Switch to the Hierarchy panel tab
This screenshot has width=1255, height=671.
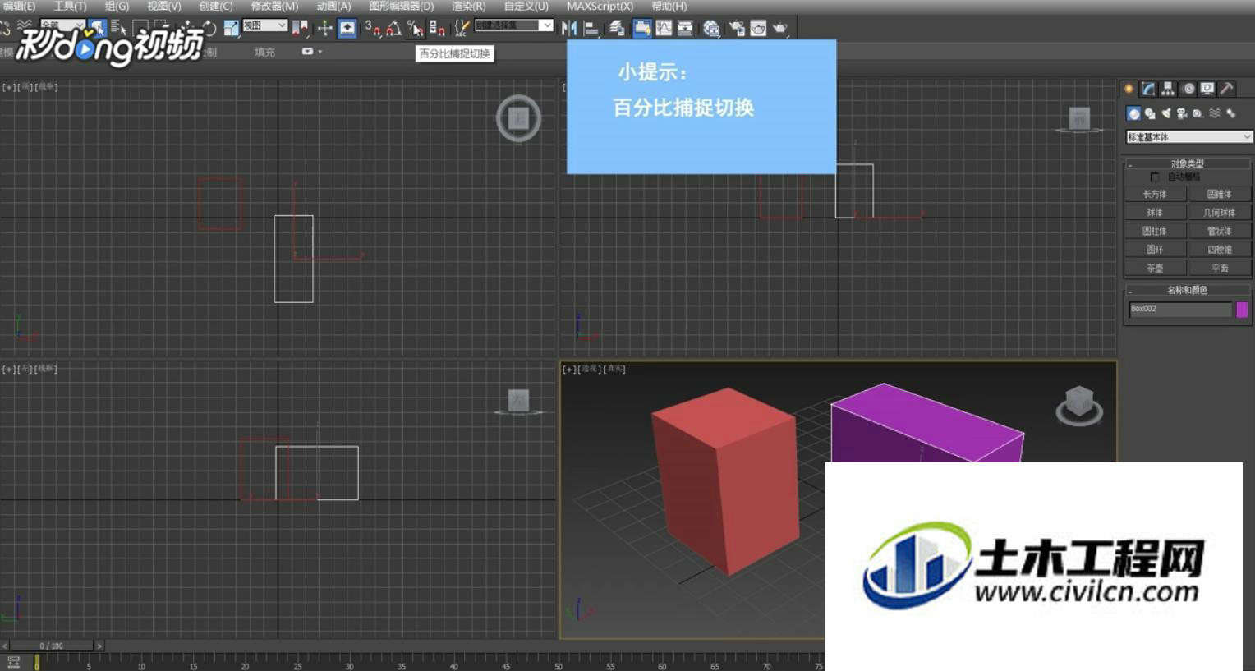point(1167,89)
